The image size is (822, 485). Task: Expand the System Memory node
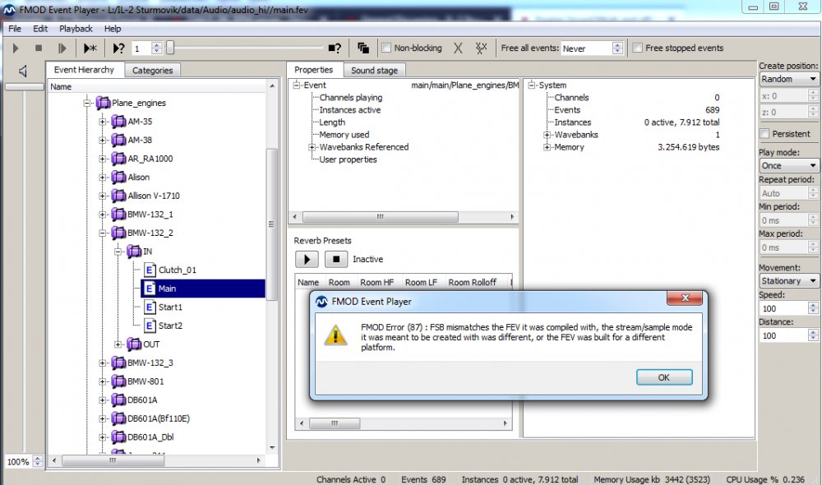[547, 147]
